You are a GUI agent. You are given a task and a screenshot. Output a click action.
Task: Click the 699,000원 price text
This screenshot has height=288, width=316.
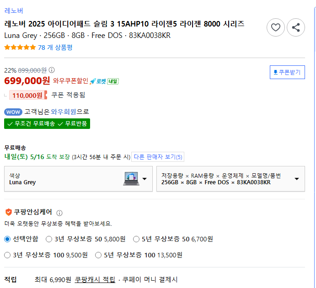click(x=27, y=81)
